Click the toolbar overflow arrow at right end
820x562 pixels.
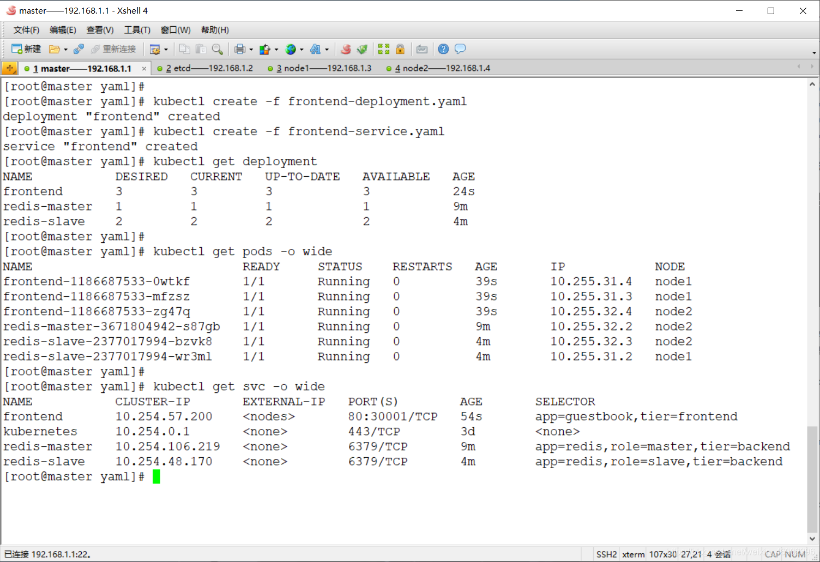pos(814,52)
